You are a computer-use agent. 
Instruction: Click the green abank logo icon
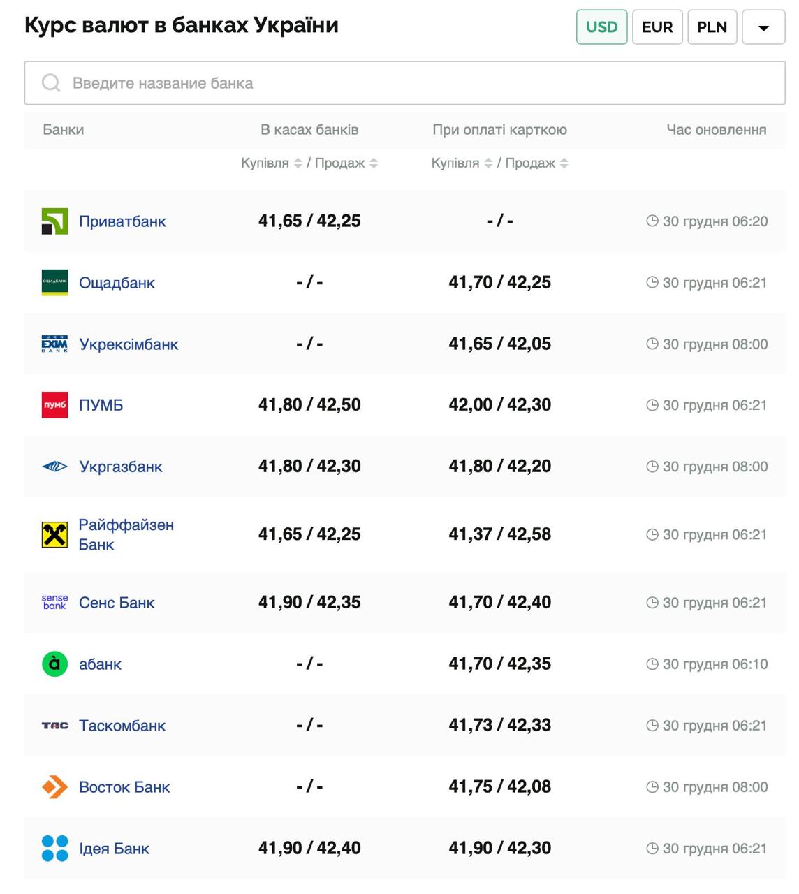coord(54,664)
